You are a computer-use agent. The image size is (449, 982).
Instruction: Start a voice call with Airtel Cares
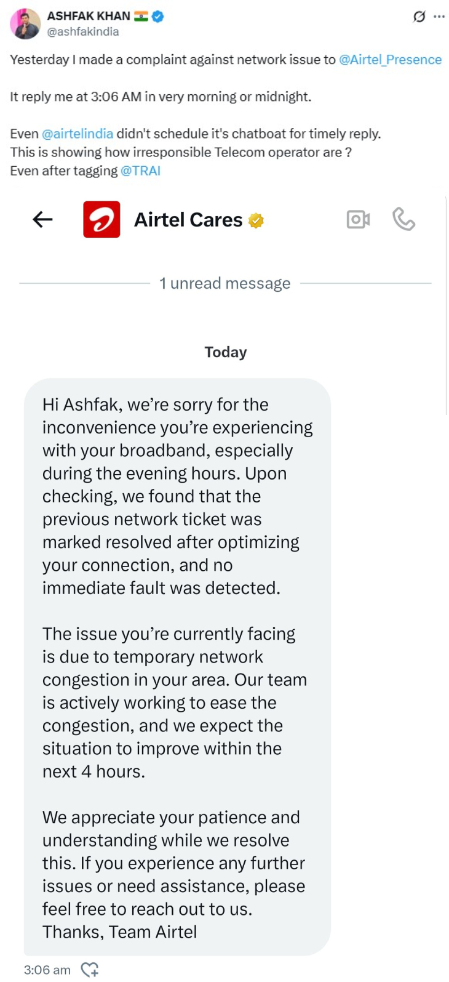pos(403,219)
